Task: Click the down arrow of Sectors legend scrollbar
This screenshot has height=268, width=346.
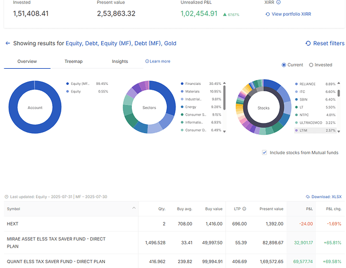Action: pyautogui.click(x=224, y=132)
